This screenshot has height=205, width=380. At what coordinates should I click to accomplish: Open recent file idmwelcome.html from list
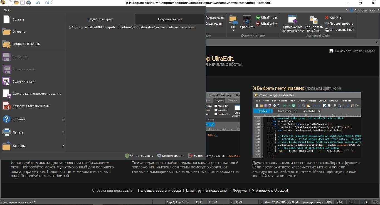click(132, 27)
